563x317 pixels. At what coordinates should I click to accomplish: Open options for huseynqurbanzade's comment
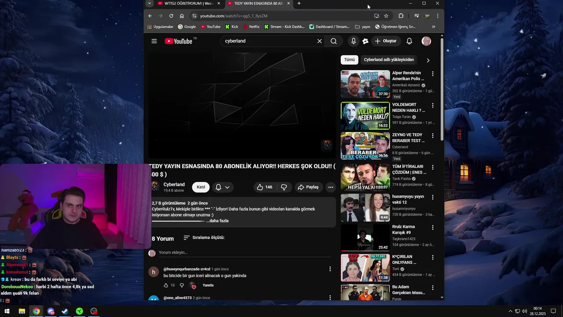[x=330, y=269]
